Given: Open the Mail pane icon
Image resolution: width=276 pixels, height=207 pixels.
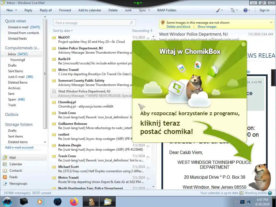Looking at the screenshot, I should click(x=5, y=157).
